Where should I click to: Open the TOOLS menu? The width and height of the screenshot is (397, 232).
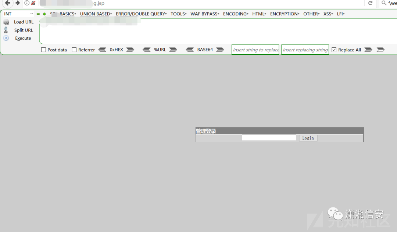179,14
